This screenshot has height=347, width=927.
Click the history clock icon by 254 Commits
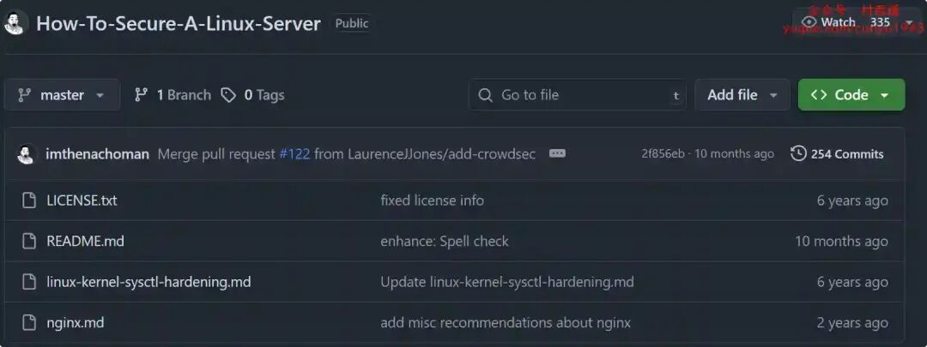pos(798,154)
